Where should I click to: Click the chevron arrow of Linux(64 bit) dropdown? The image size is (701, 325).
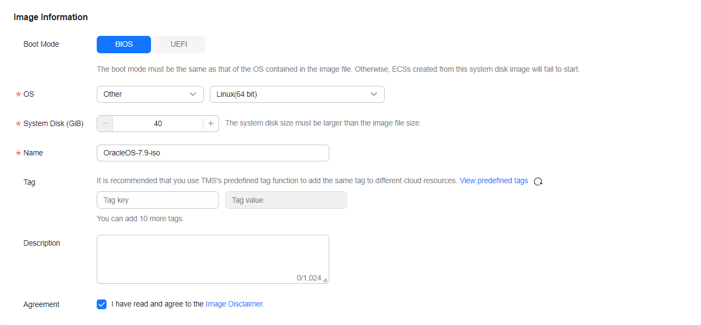(x=374, y=94)
